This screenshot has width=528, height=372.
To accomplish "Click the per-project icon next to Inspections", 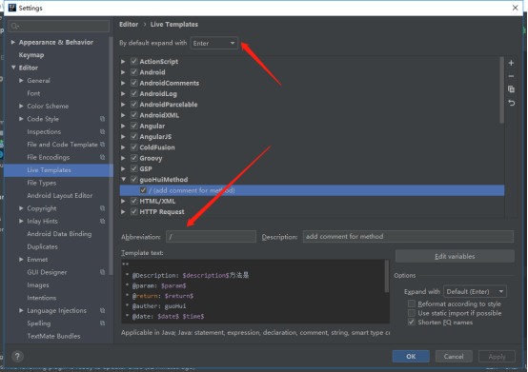I will pyautogui.click(x=102, y=131).
